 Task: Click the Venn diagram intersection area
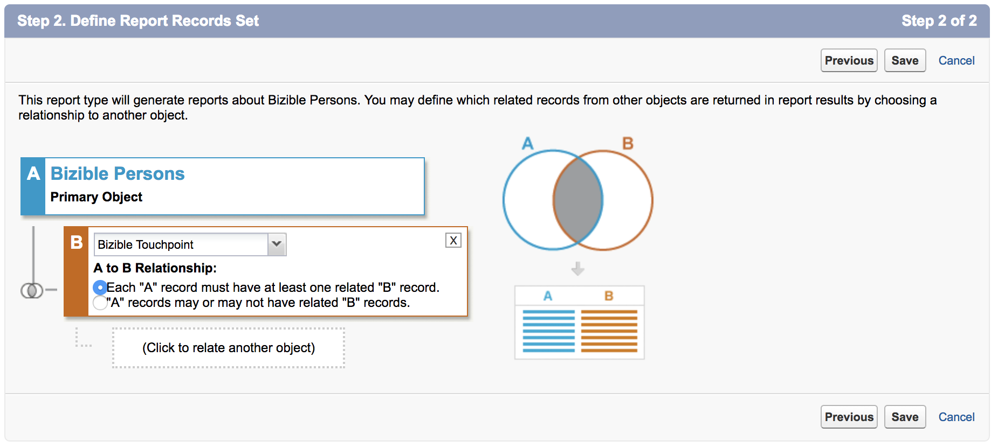tap(578, 200)
